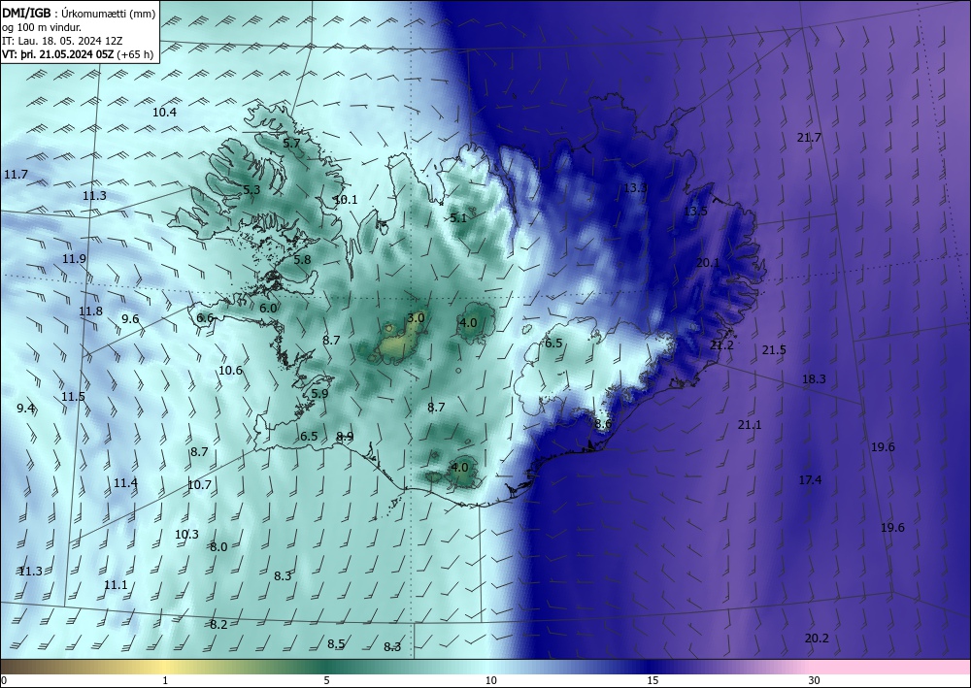Click the colour scale label 15
Image resolution: width=971 pixels, height=688 pixels.
653,681
